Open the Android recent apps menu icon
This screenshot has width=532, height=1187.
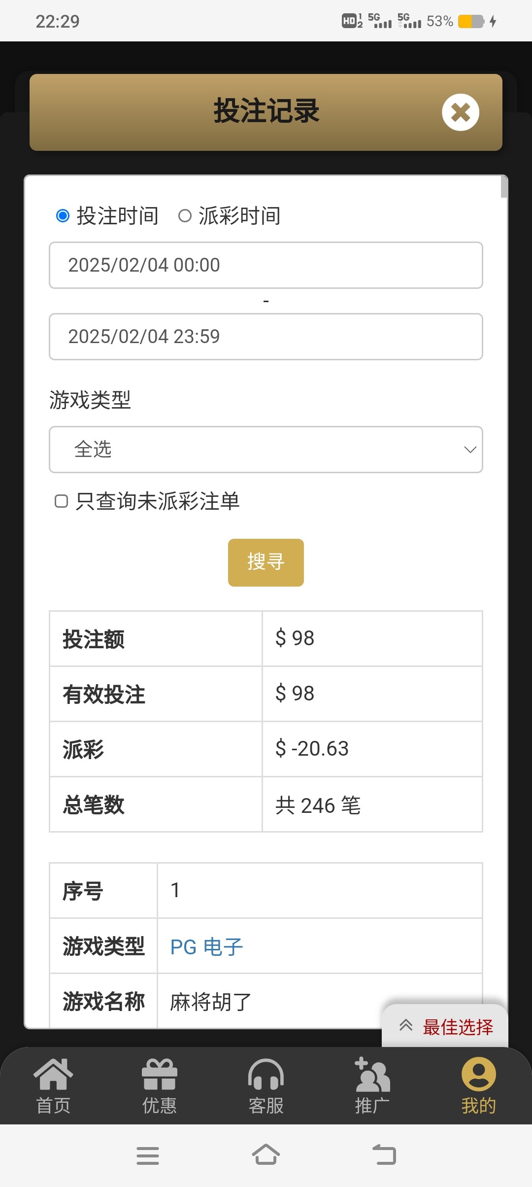(148, 1155)
